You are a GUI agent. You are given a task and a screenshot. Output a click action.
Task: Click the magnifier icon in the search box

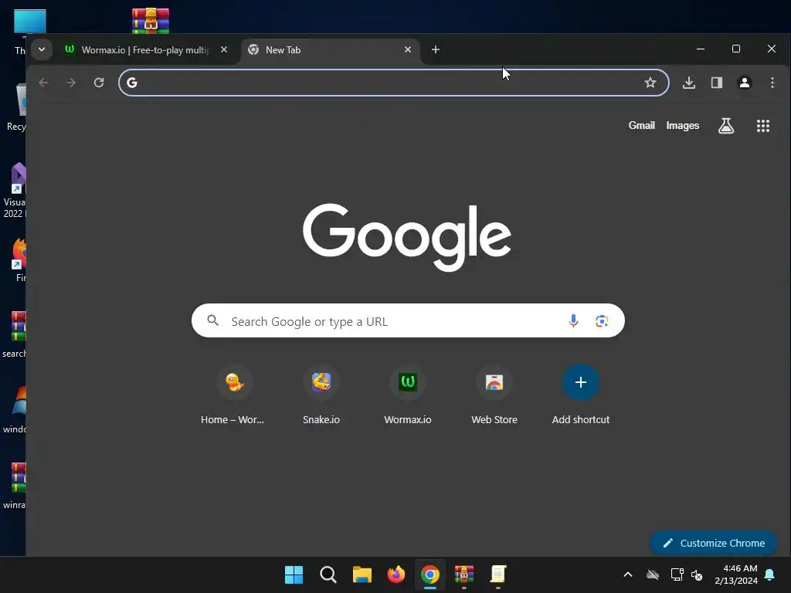tap(213, 320)
